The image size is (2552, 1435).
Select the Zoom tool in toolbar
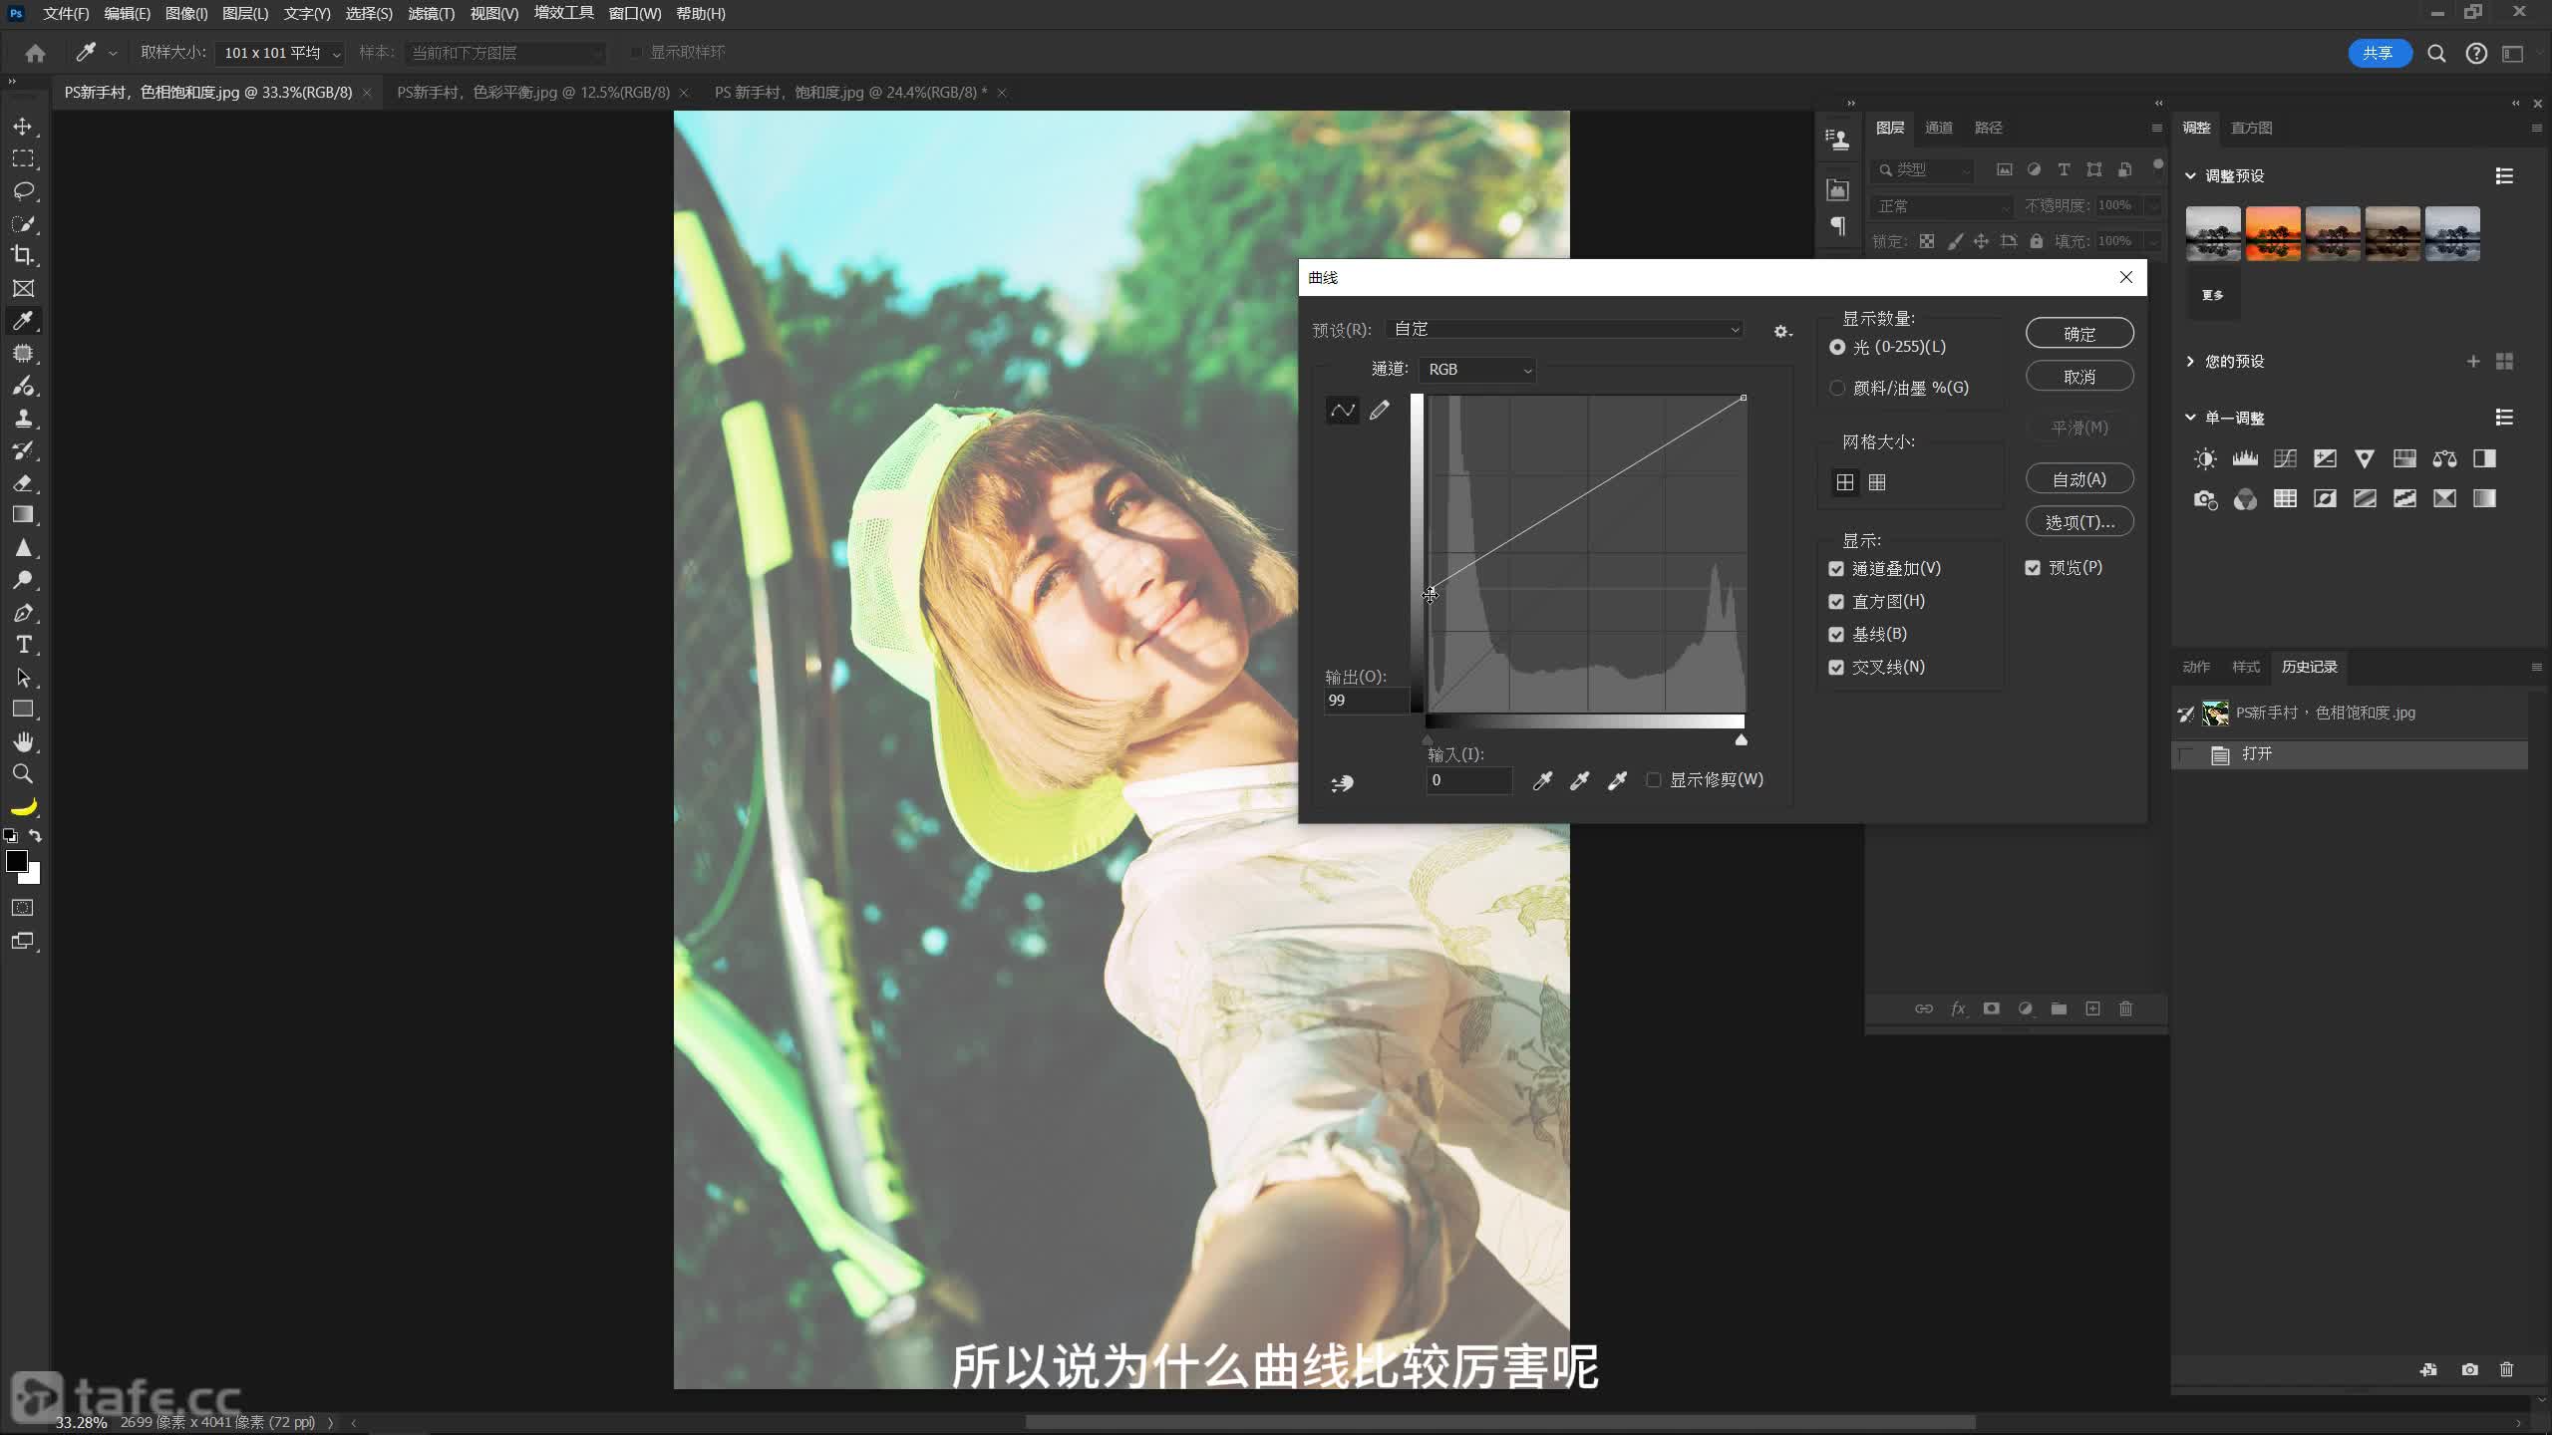(x=23, y=774)
